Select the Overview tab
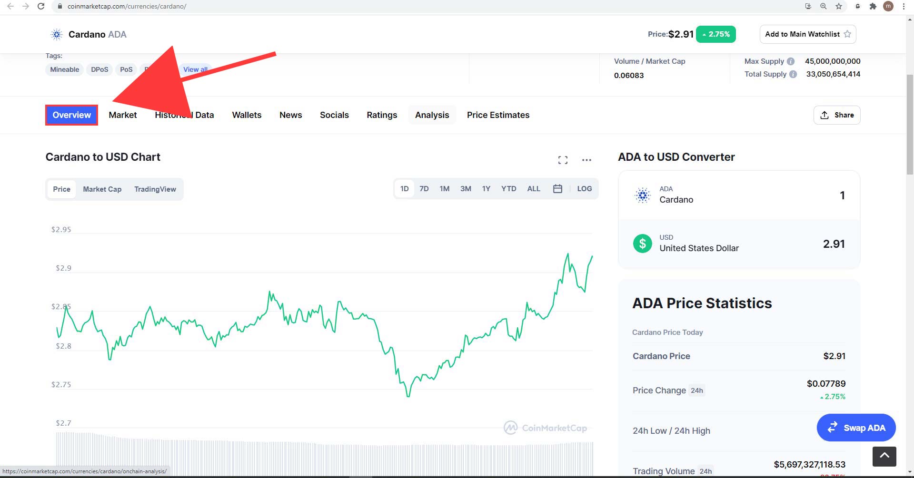 [72, 115]
